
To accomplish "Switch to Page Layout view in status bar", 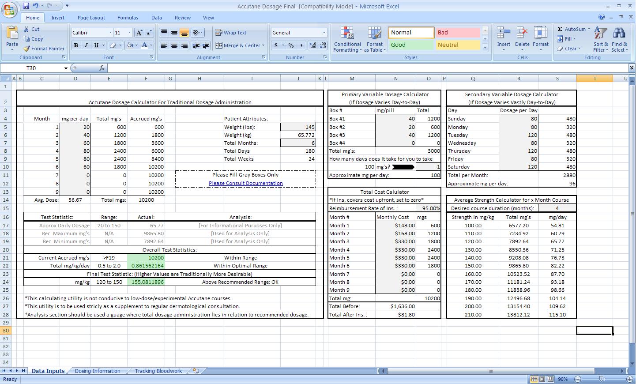I will (542, 379).
